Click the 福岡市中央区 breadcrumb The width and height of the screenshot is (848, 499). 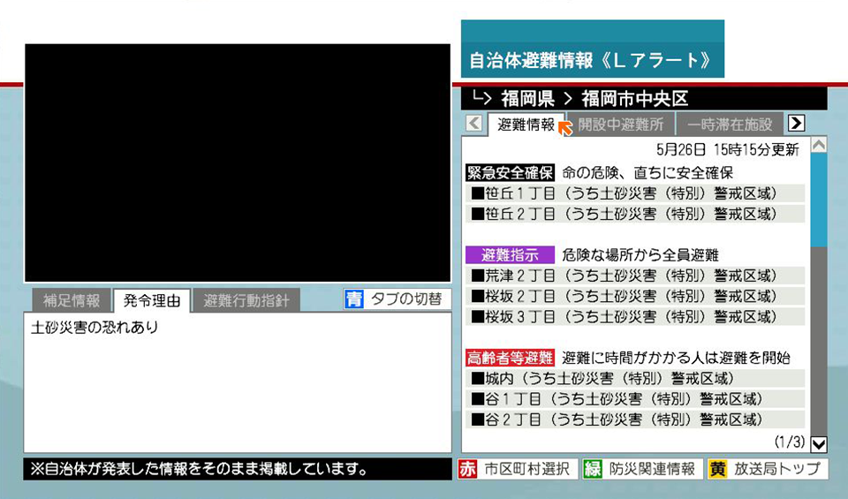634,99
